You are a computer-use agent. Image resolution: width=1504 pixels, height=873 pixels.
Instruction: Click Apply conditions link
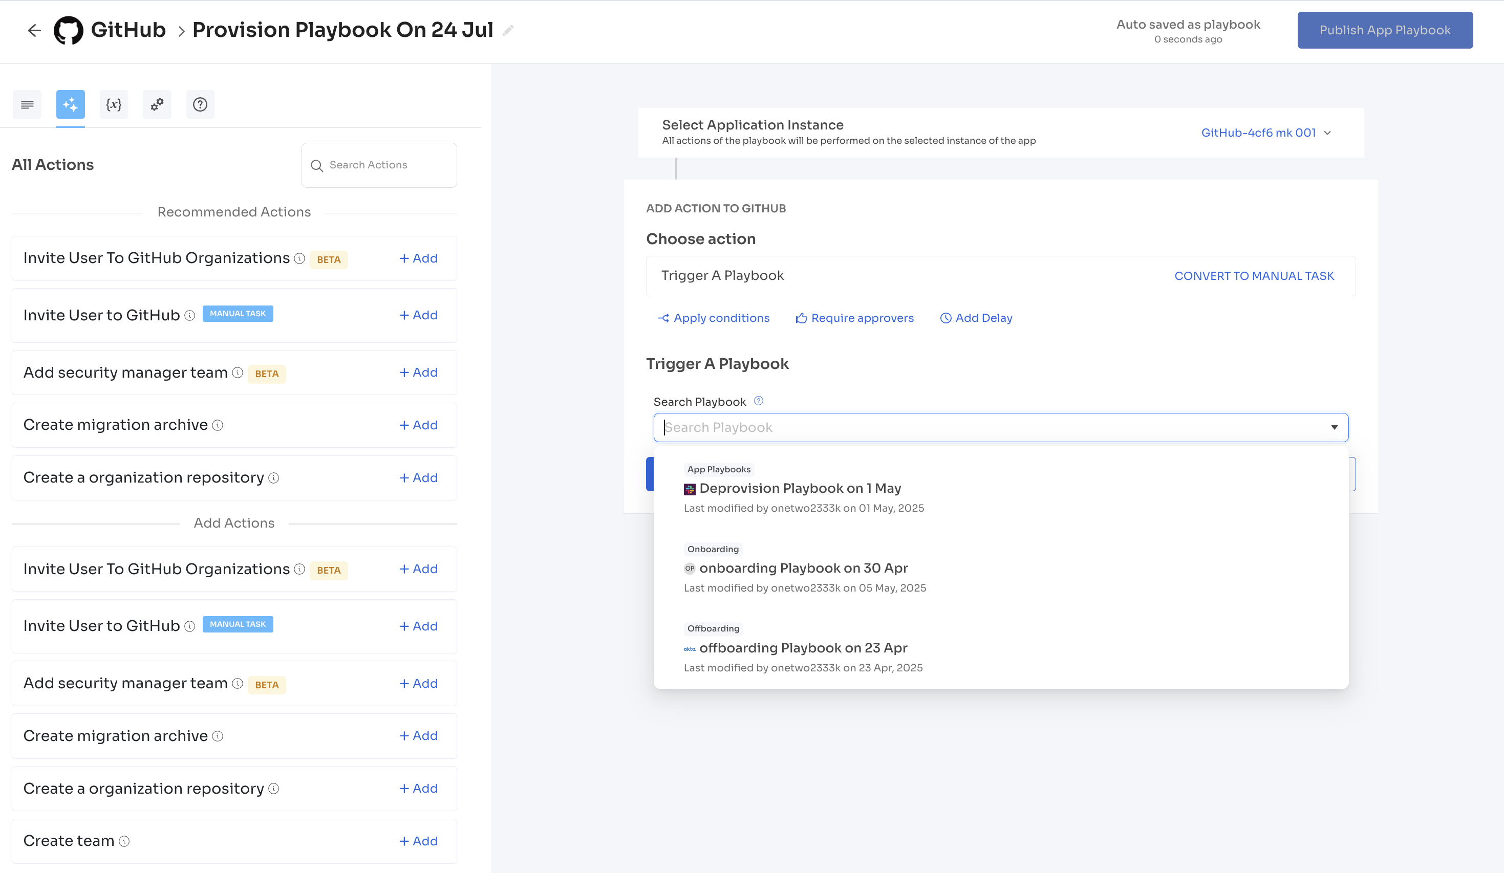(713, 318)
